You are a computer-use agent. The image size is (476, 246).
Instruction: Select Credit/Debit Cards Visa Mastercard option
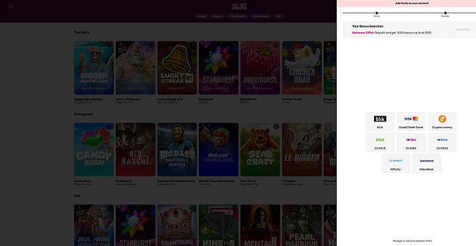pyautogui.click(x=411, y=121)
